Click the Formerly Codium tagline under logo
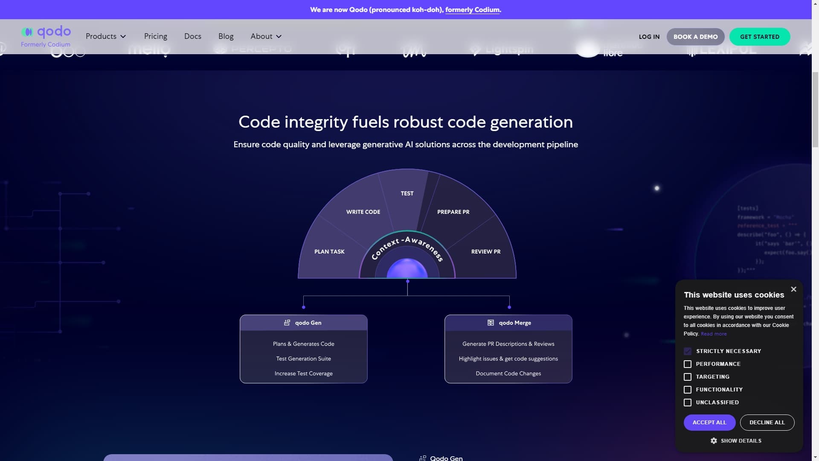Screen dimensions: 819x461 [x=46, y=44]
